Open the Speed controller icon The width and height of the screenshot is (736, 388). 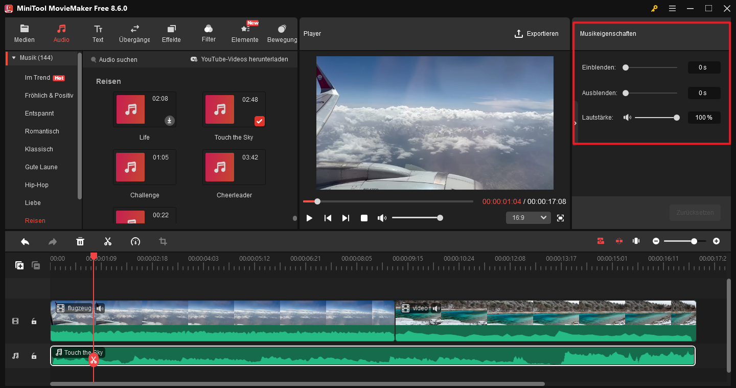[135, 241]
